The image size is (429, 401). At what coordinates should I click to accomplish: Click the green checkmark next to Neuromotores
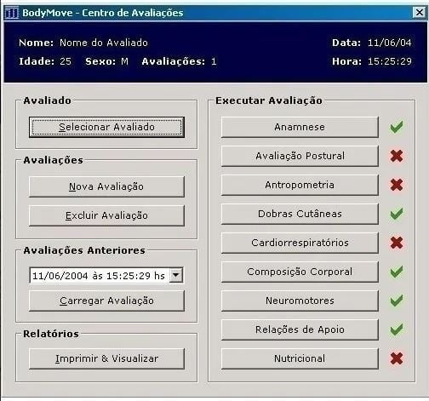[x=397, y=301]
